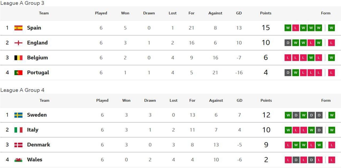
Task: Open the Sweden team link
Action: 37,115
